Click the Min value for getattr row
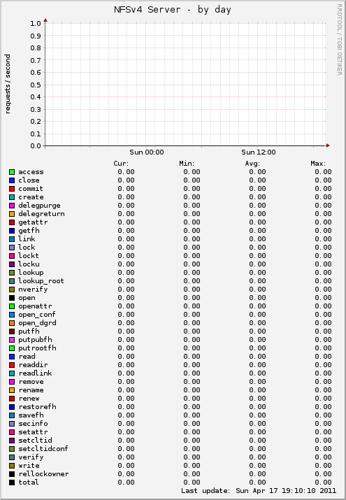This screenshot has width=346, height=500. pos(192,222)
